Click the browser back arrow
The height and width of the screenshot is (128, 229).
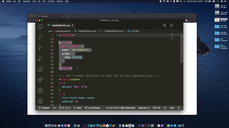click(x=30, y=21)
